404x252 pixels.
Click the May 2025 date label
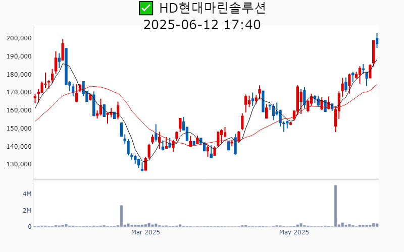[294, 232]
